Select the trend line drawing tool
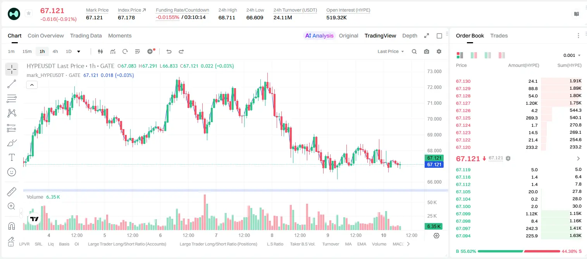The width and height of the screenshot is (587, 259). click(x=12, y=84)
